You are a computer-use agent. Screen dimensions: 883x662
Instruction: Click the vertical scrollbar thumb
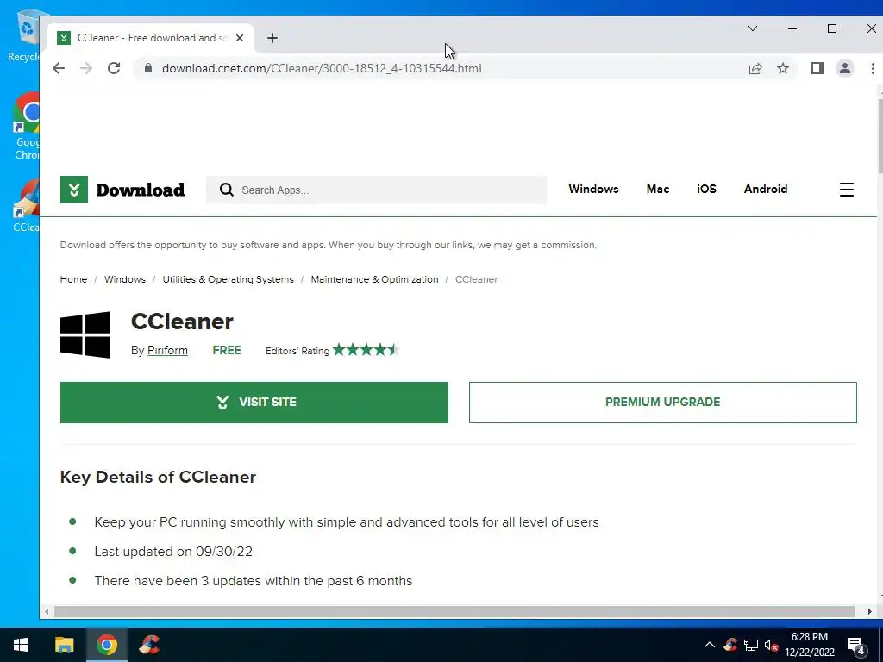coord(880,135)
